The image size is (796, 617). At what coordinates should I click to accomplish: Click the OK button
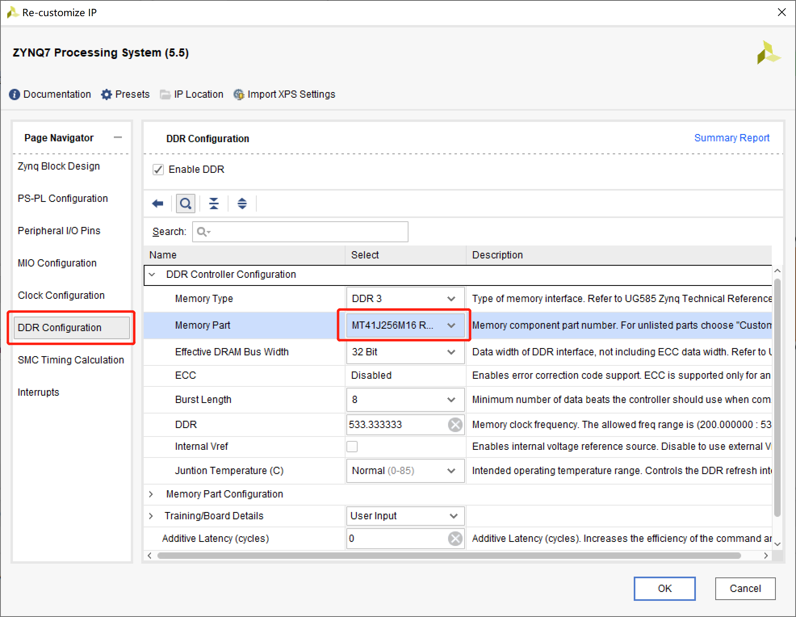[664, 589]
